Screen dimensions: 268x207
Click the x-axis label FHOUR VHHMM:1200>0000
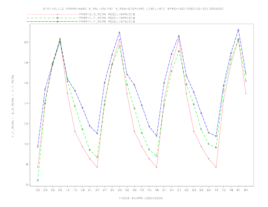[x=141, y=198]
